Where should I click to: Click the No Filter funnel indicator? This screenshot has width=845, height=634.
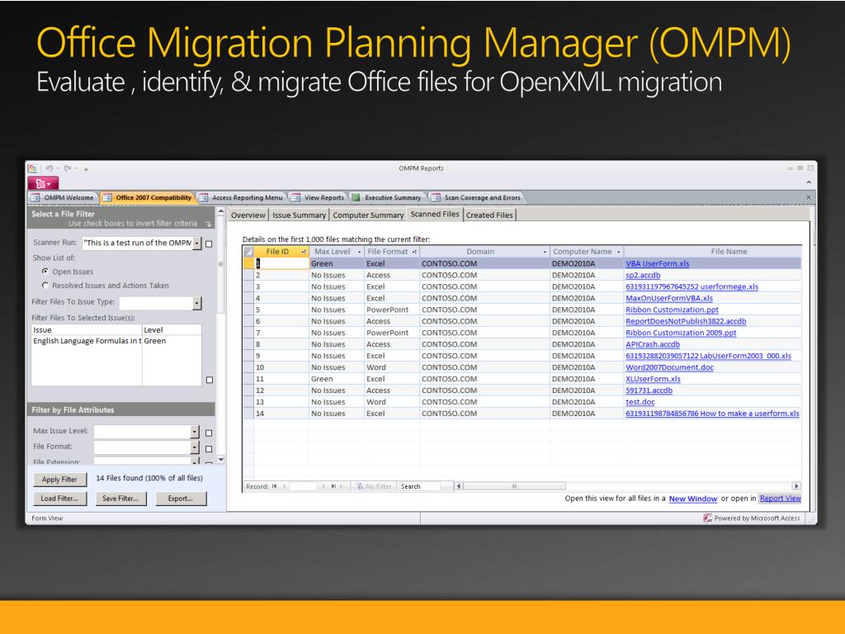pyautogui.click(x=374, y=486)
